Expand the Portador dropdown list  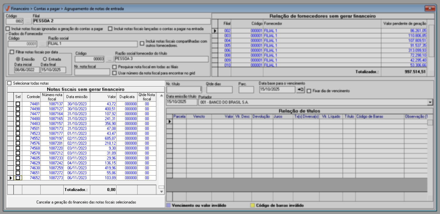[x=430, y=102]
